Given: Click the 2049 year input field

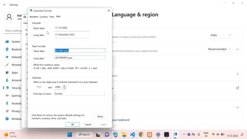Looking at the screenshot, I should (58, 87).
